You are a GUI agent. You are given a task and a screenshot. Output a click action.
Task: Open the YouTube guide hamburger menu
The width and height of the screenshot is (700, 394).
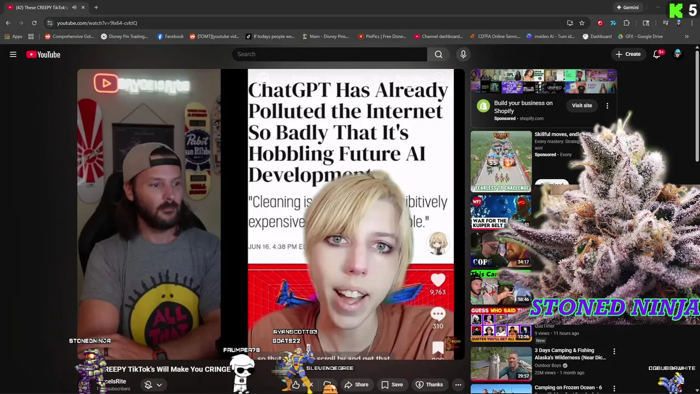coord(13,54)
